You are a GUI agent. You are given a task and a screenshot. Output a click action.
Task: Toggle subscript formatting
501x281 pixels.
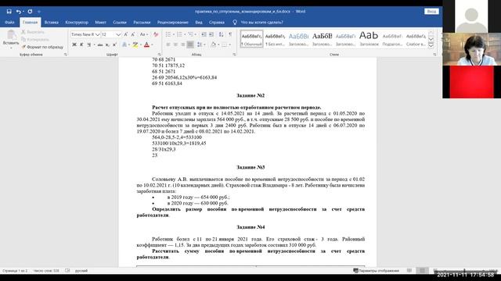pyautogui.click(x=107, y=45)
